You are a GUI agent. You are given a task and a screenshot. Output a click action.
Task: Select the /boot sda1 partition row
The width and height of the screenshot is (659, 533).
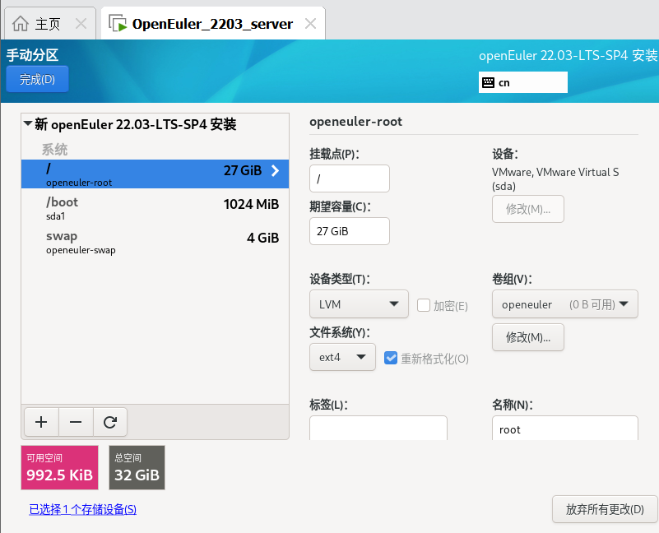pyautogui.click(x=155, y=208)
